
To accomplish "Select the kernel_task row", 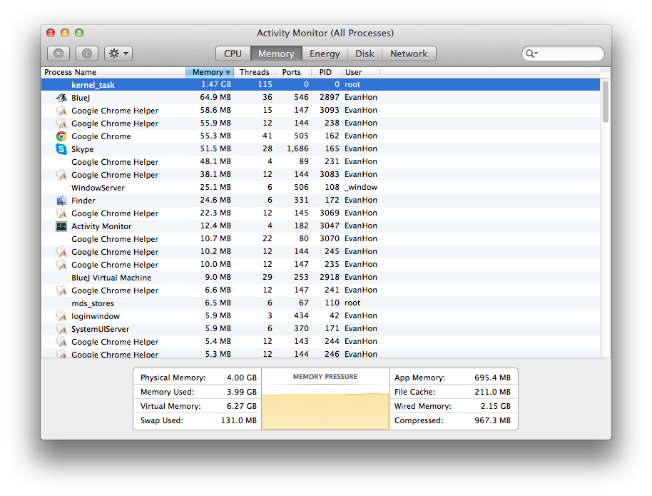I will [320, 84].
